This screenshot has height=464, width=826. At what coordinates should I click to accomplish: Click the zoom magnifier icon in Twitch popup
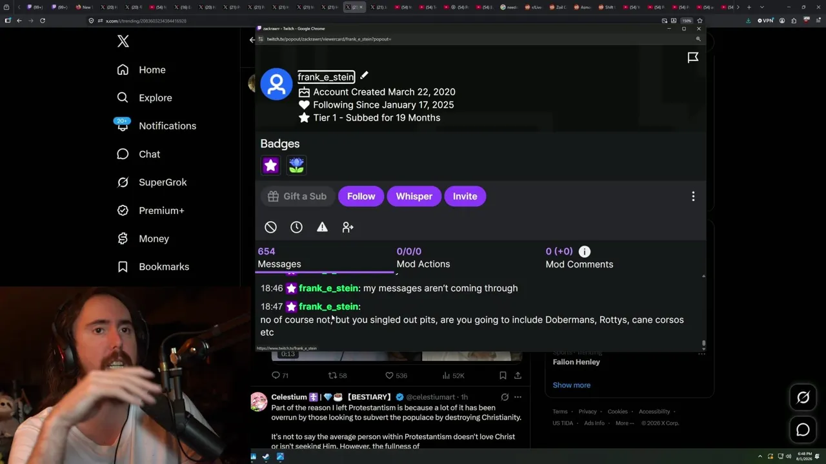tap(698, 39)
